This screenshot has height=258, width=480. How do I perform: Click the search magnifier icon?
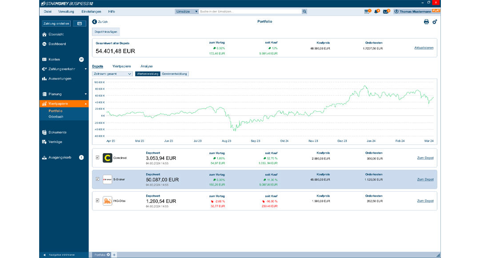pyautogui.click(x=304, y=12)
